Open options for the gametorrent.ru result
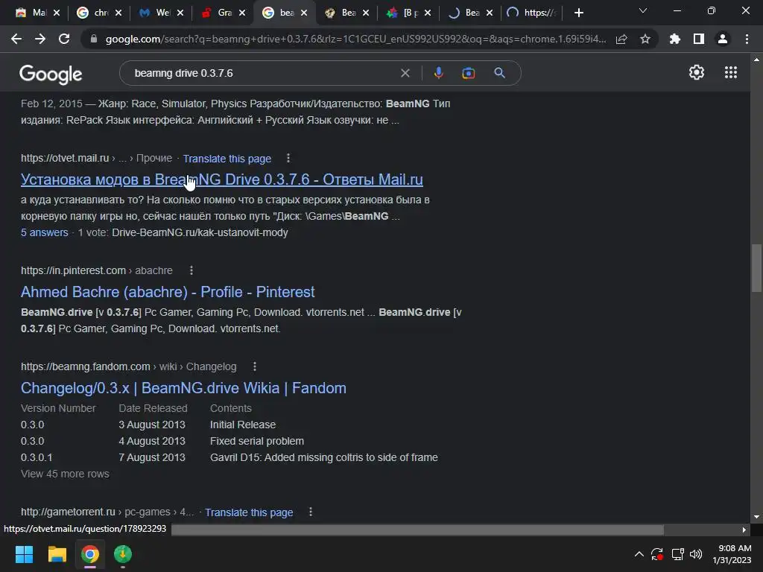763x572 pixels. tap(311, 512)
